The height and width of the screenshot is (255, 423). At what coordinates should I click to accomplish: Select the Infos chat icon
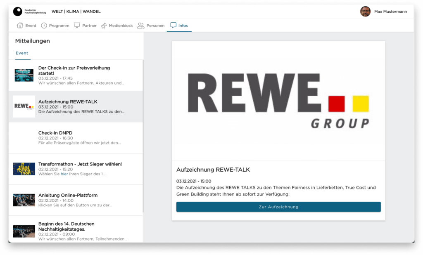point(173,25)
